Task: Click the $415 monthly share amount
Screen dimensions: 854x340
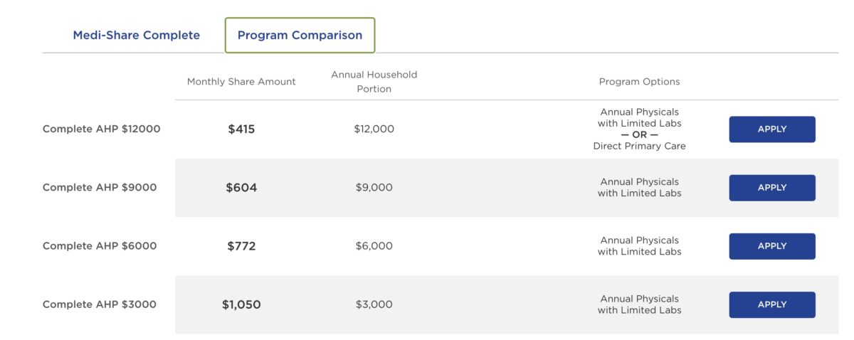Action: (241, 129)
